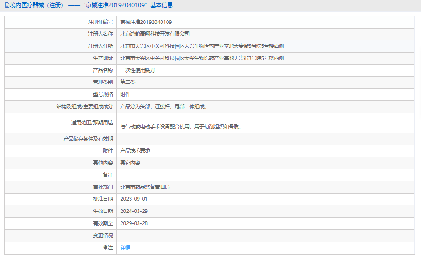Click the 产品储存条件及有效期 label

click(x=88, y=139)
